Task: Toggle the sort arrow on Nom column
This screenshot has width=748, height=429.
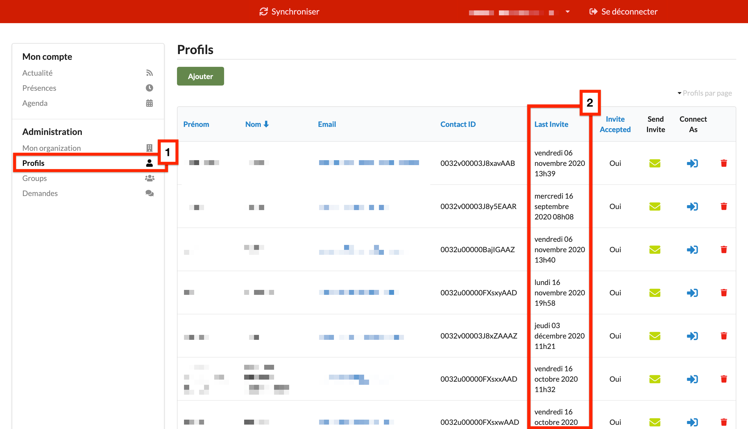Action: tap(266, 124)
